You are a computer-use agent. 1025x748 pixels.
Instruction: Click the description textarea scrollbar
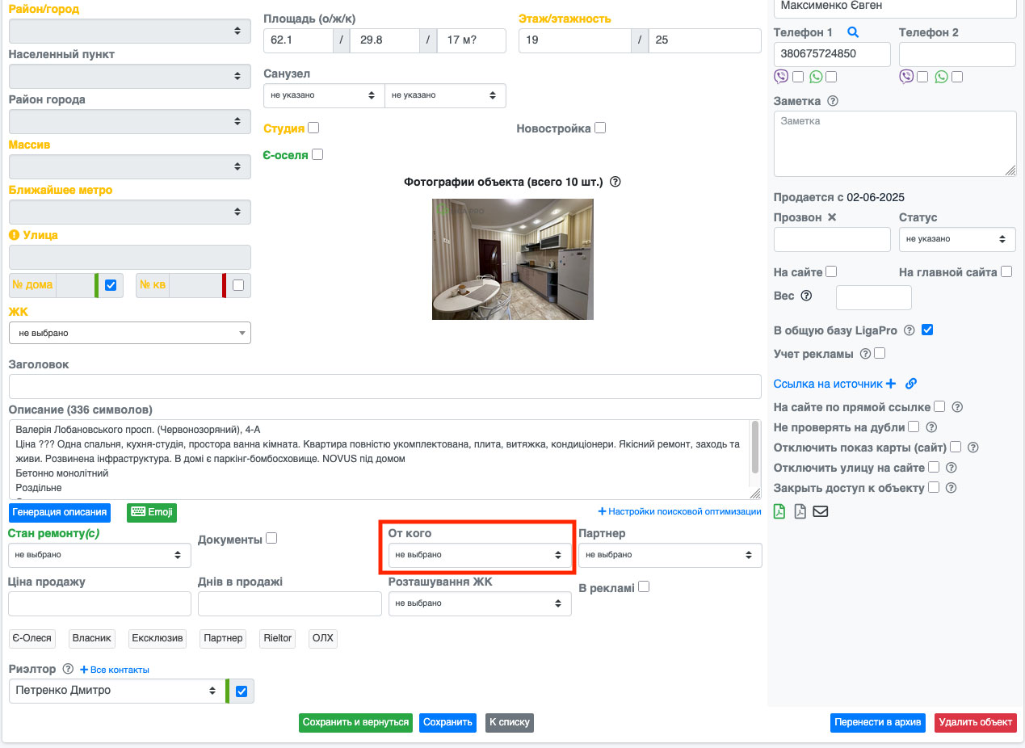pyautogui.click(x=755, y=448)
